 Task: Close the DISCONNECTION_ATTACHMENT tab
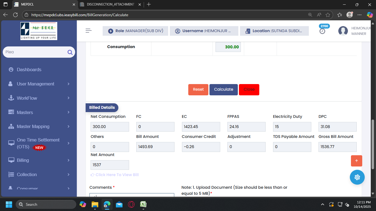pyautogui.click(x=140, y=4)
